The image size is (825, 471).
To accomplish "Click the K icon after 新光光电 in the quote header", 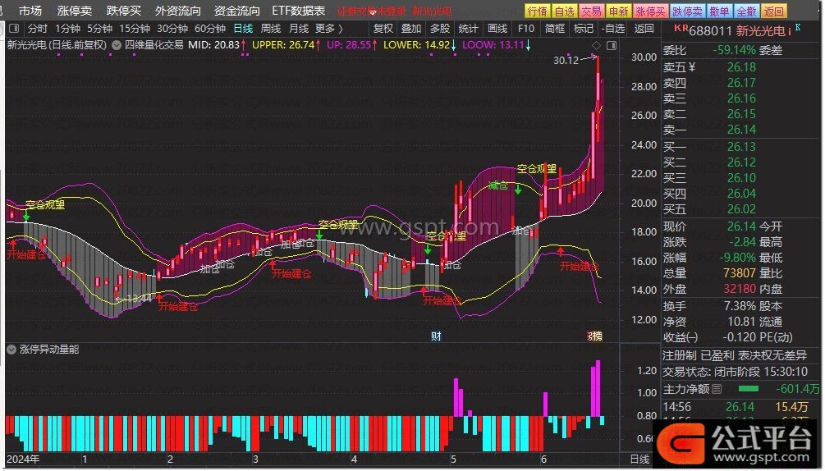I will tap(798, 27).
